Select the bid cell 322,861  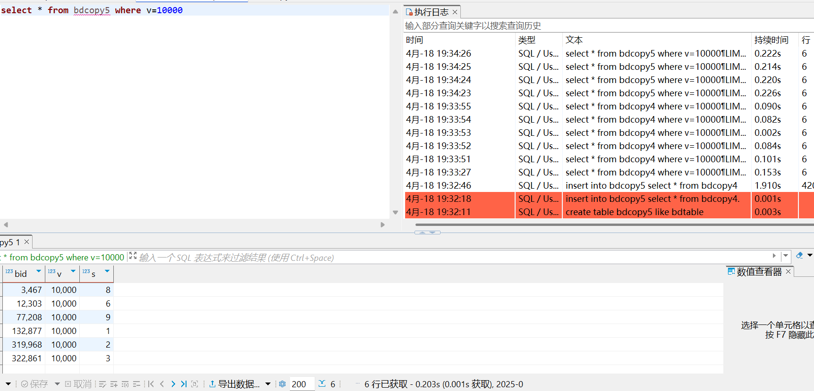point(24,358)
